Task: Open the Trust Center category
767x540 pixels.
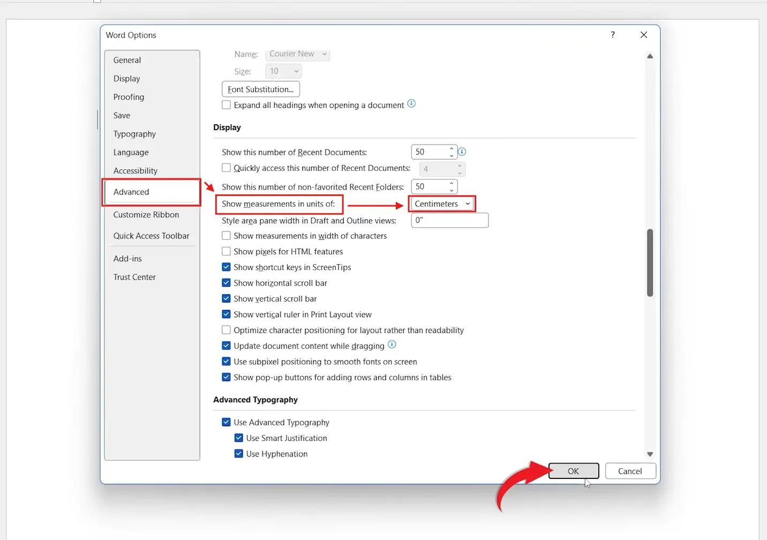Action: pyautogui.click(x=152, y=277)
